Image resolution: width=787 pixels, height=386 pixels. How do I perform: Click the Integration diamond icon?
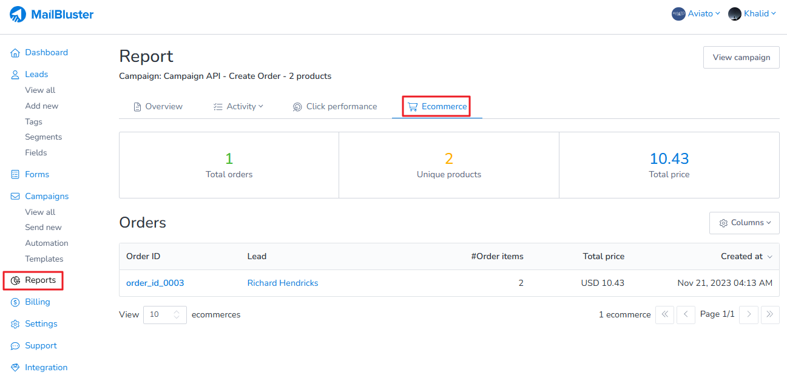tap(15, 368)
